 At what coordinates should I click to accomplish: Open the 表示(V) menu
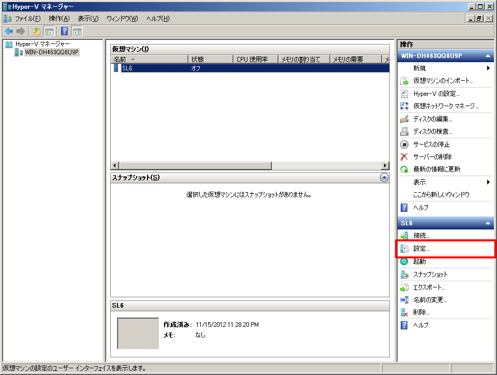(88, 19)
